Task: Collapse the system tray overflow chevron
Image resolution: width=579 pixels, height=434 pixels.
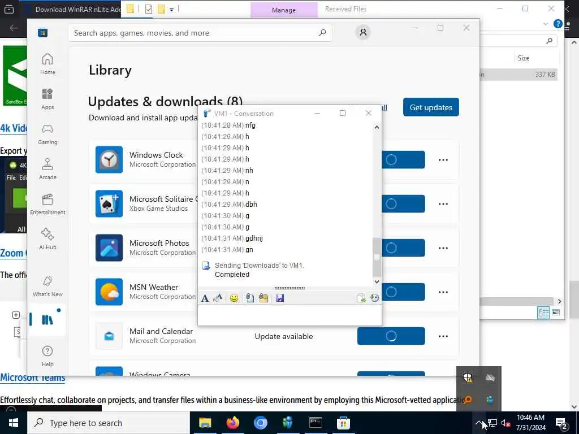Action: pos(478,423)
